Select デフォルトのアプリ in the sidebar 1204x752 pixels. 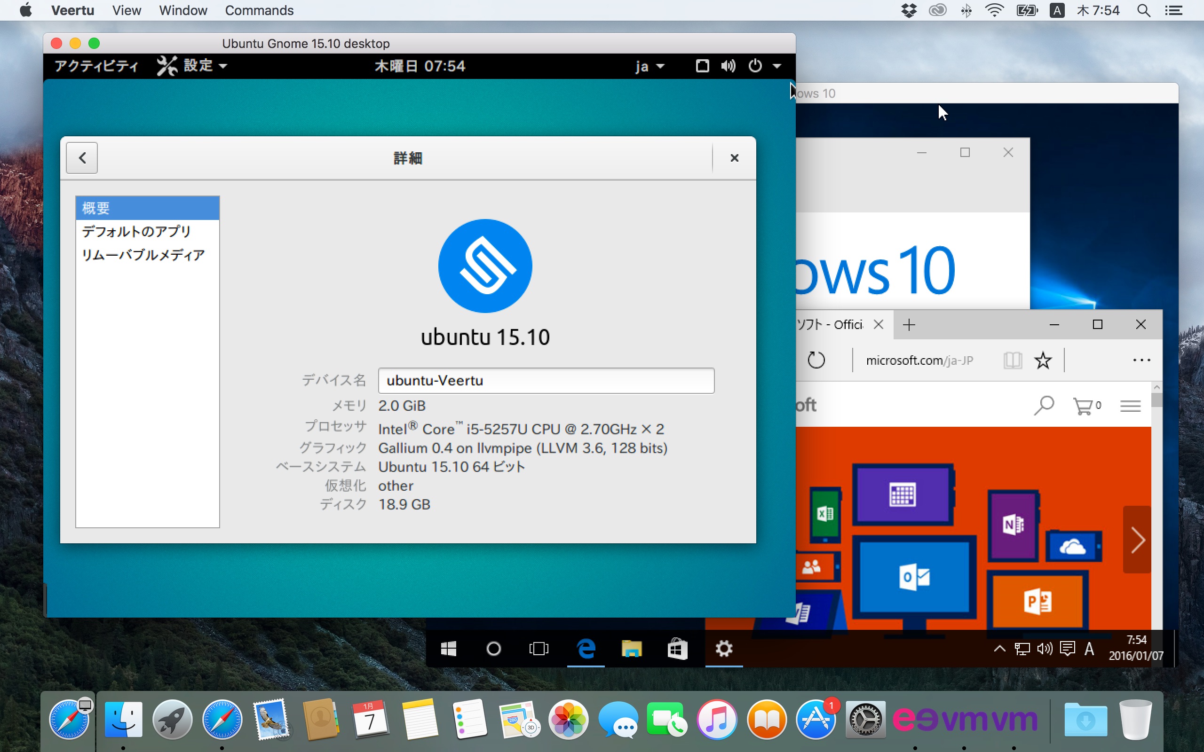(x=136, y=231)
